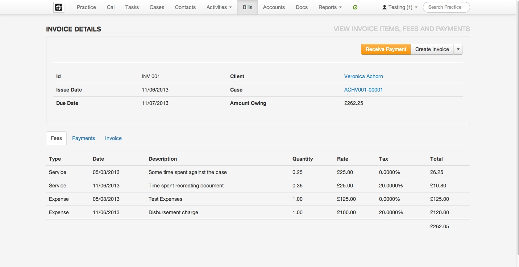Open case ACHV001-00001
Screen dimensions: 519x267
(x=364, y=90)
